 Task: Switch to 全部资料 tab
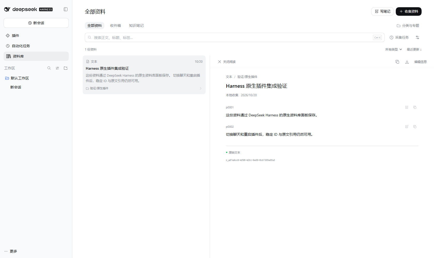pos(95,26)
